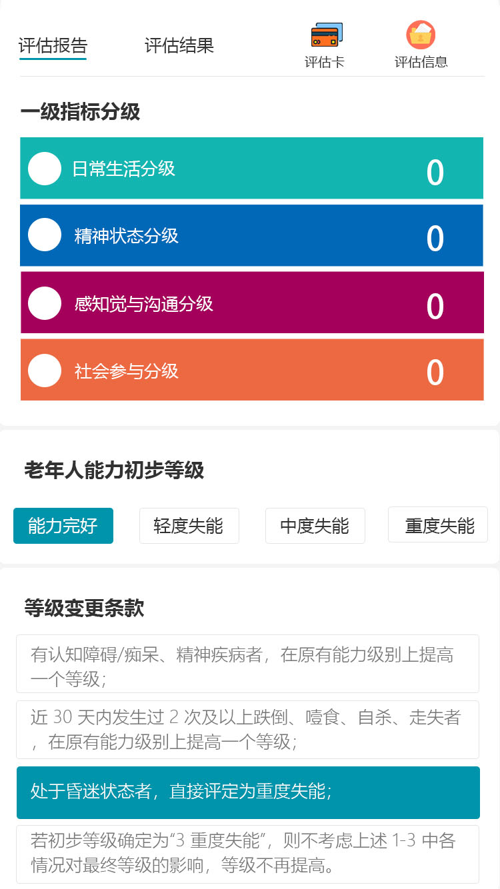Toggle the 处于昏迷状态者 clause

(x=248, y=792)
